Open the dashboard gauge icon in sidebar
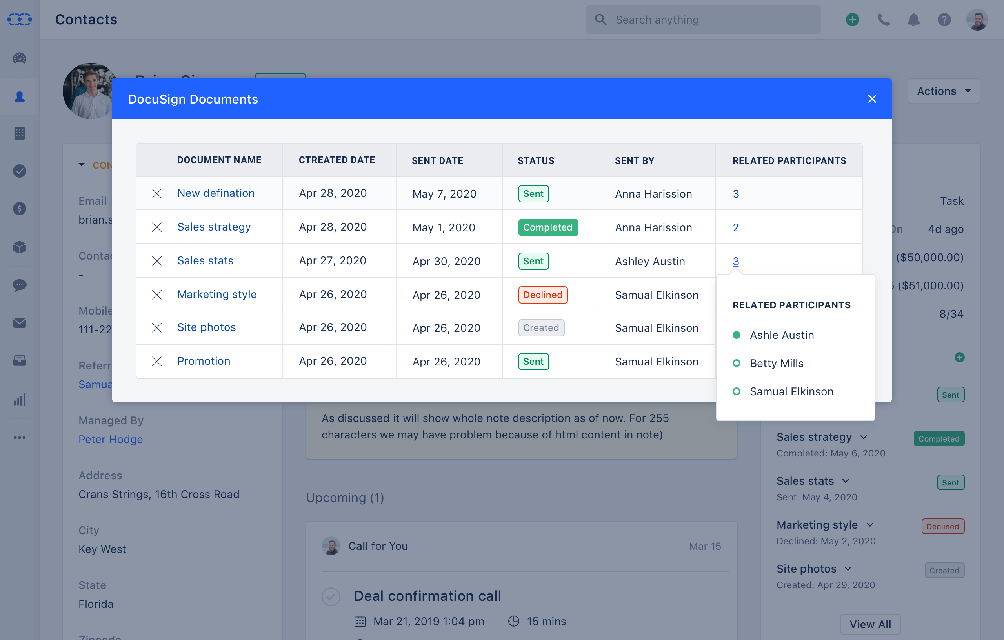Image resolution: width=1004 pixels, height=640 pixels. pos(20,58)
